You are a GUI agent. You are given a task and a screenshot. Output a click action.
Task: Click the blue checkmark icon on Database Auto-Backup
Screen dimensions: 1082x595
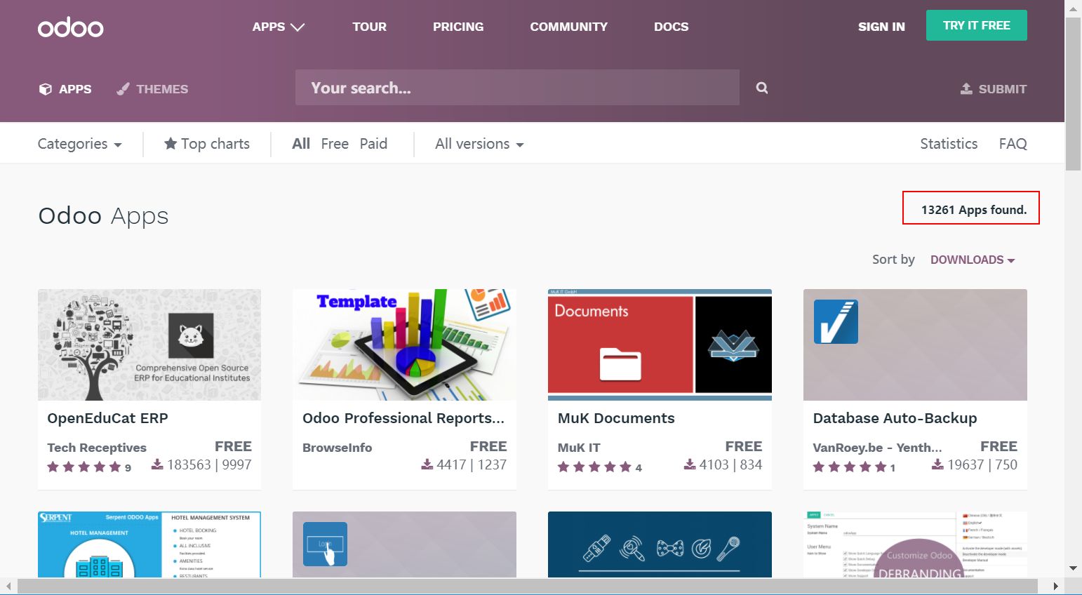click(836, 321)
